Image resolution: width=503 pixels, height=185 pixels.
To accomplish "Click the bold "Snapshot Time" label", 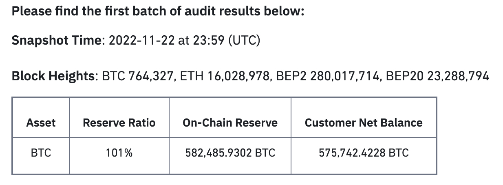I will coord(55,41).
